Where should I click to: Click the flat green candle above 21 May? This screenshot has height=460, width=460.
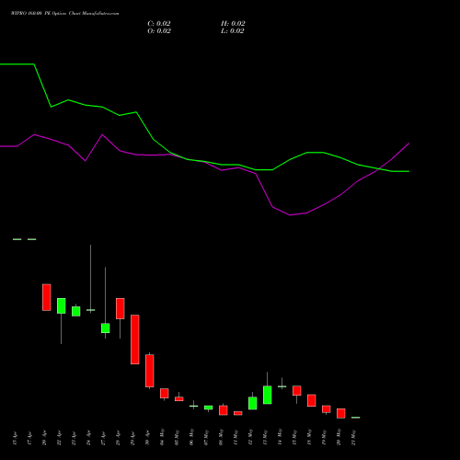[356, 418]
